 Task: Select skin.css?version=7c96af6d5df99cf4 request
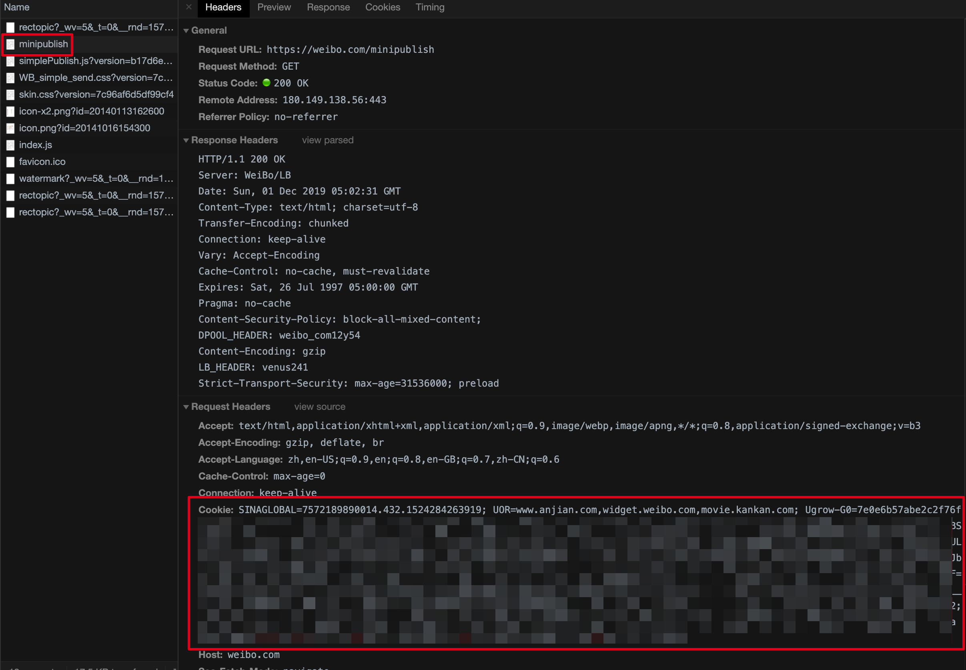click(x=89, y=94)
